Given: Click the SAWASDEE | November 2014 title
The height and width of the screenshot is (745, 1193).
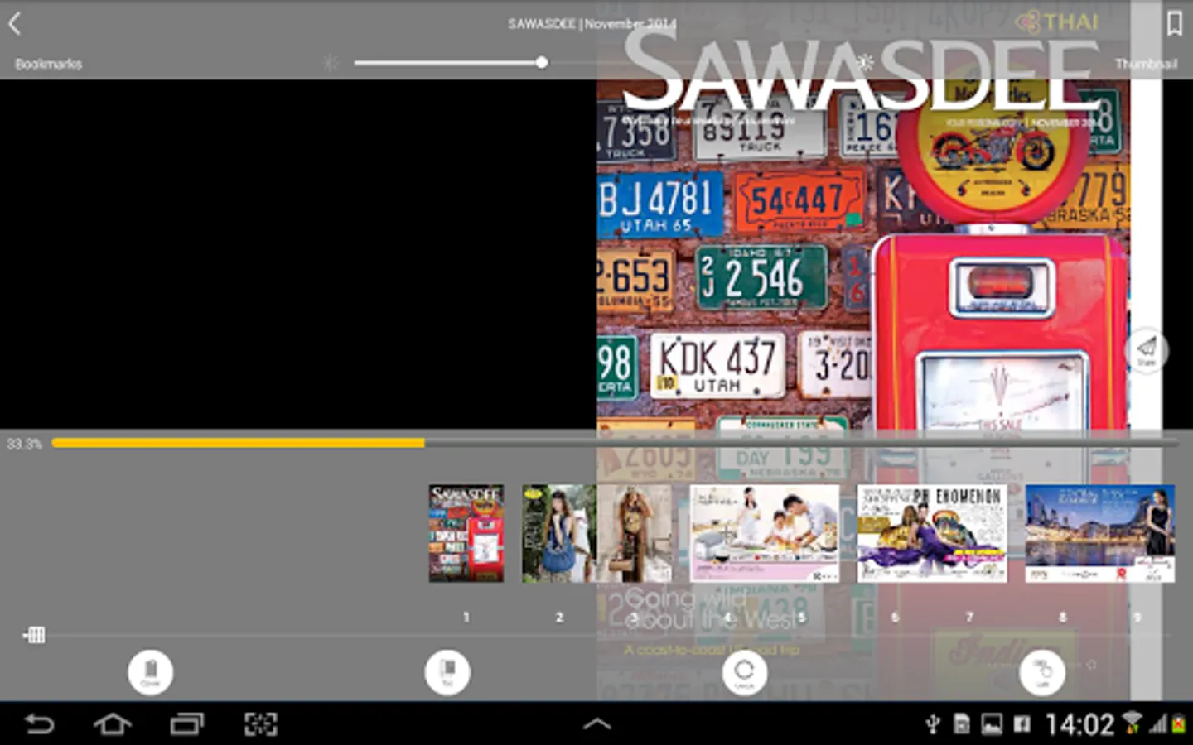Looking at the screenshot, I should [x=592, y=24].
